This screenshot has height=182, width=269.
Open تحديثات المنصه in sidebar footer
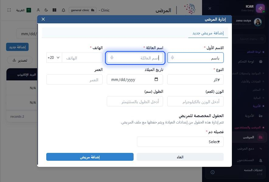253,170
